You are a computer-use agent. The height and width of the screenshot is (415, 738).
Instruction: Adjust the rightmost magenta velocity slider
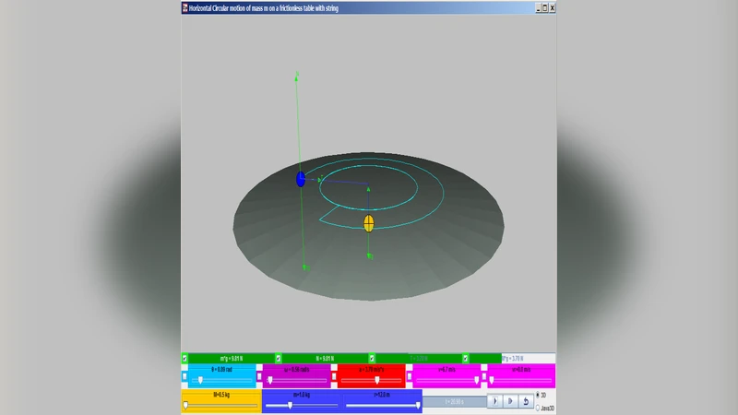pos(521,380)
